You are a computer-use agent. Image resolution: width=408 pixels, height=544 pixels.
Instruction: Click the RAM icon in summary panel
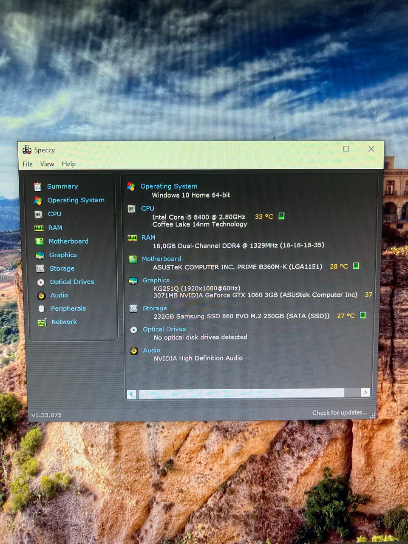132,238
